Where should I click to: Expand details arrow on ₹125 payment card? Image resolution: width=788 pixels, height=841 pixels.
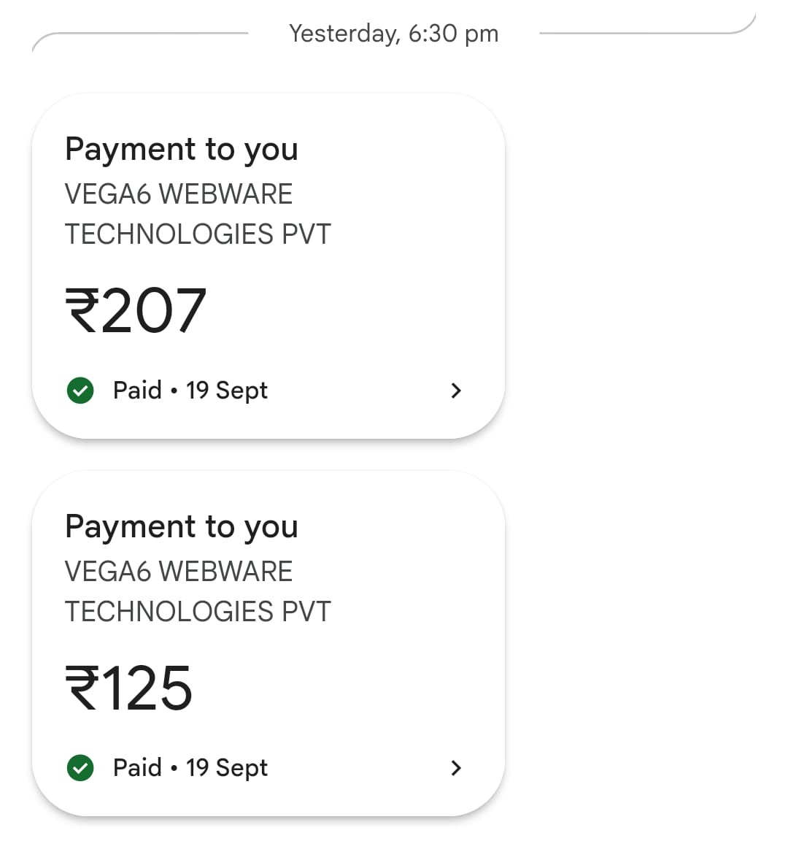click(x=456, y=768)
